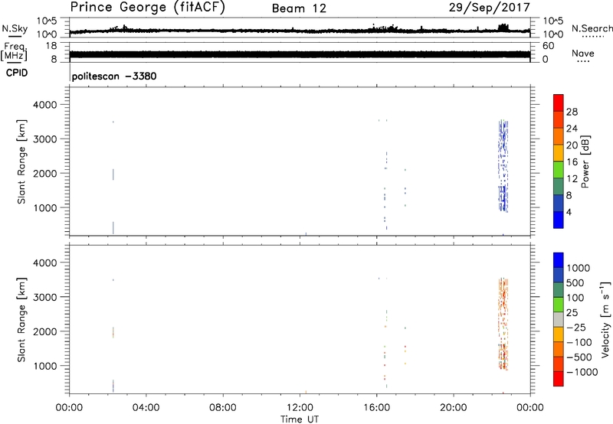Click the "N.Sky" legend label
The image size is (613, 424).
tap(15, 28)
